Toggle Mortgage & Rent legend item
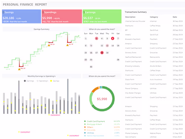Viewport: 185px width, 139px height. pyautogui.click(x=94, y=124)
